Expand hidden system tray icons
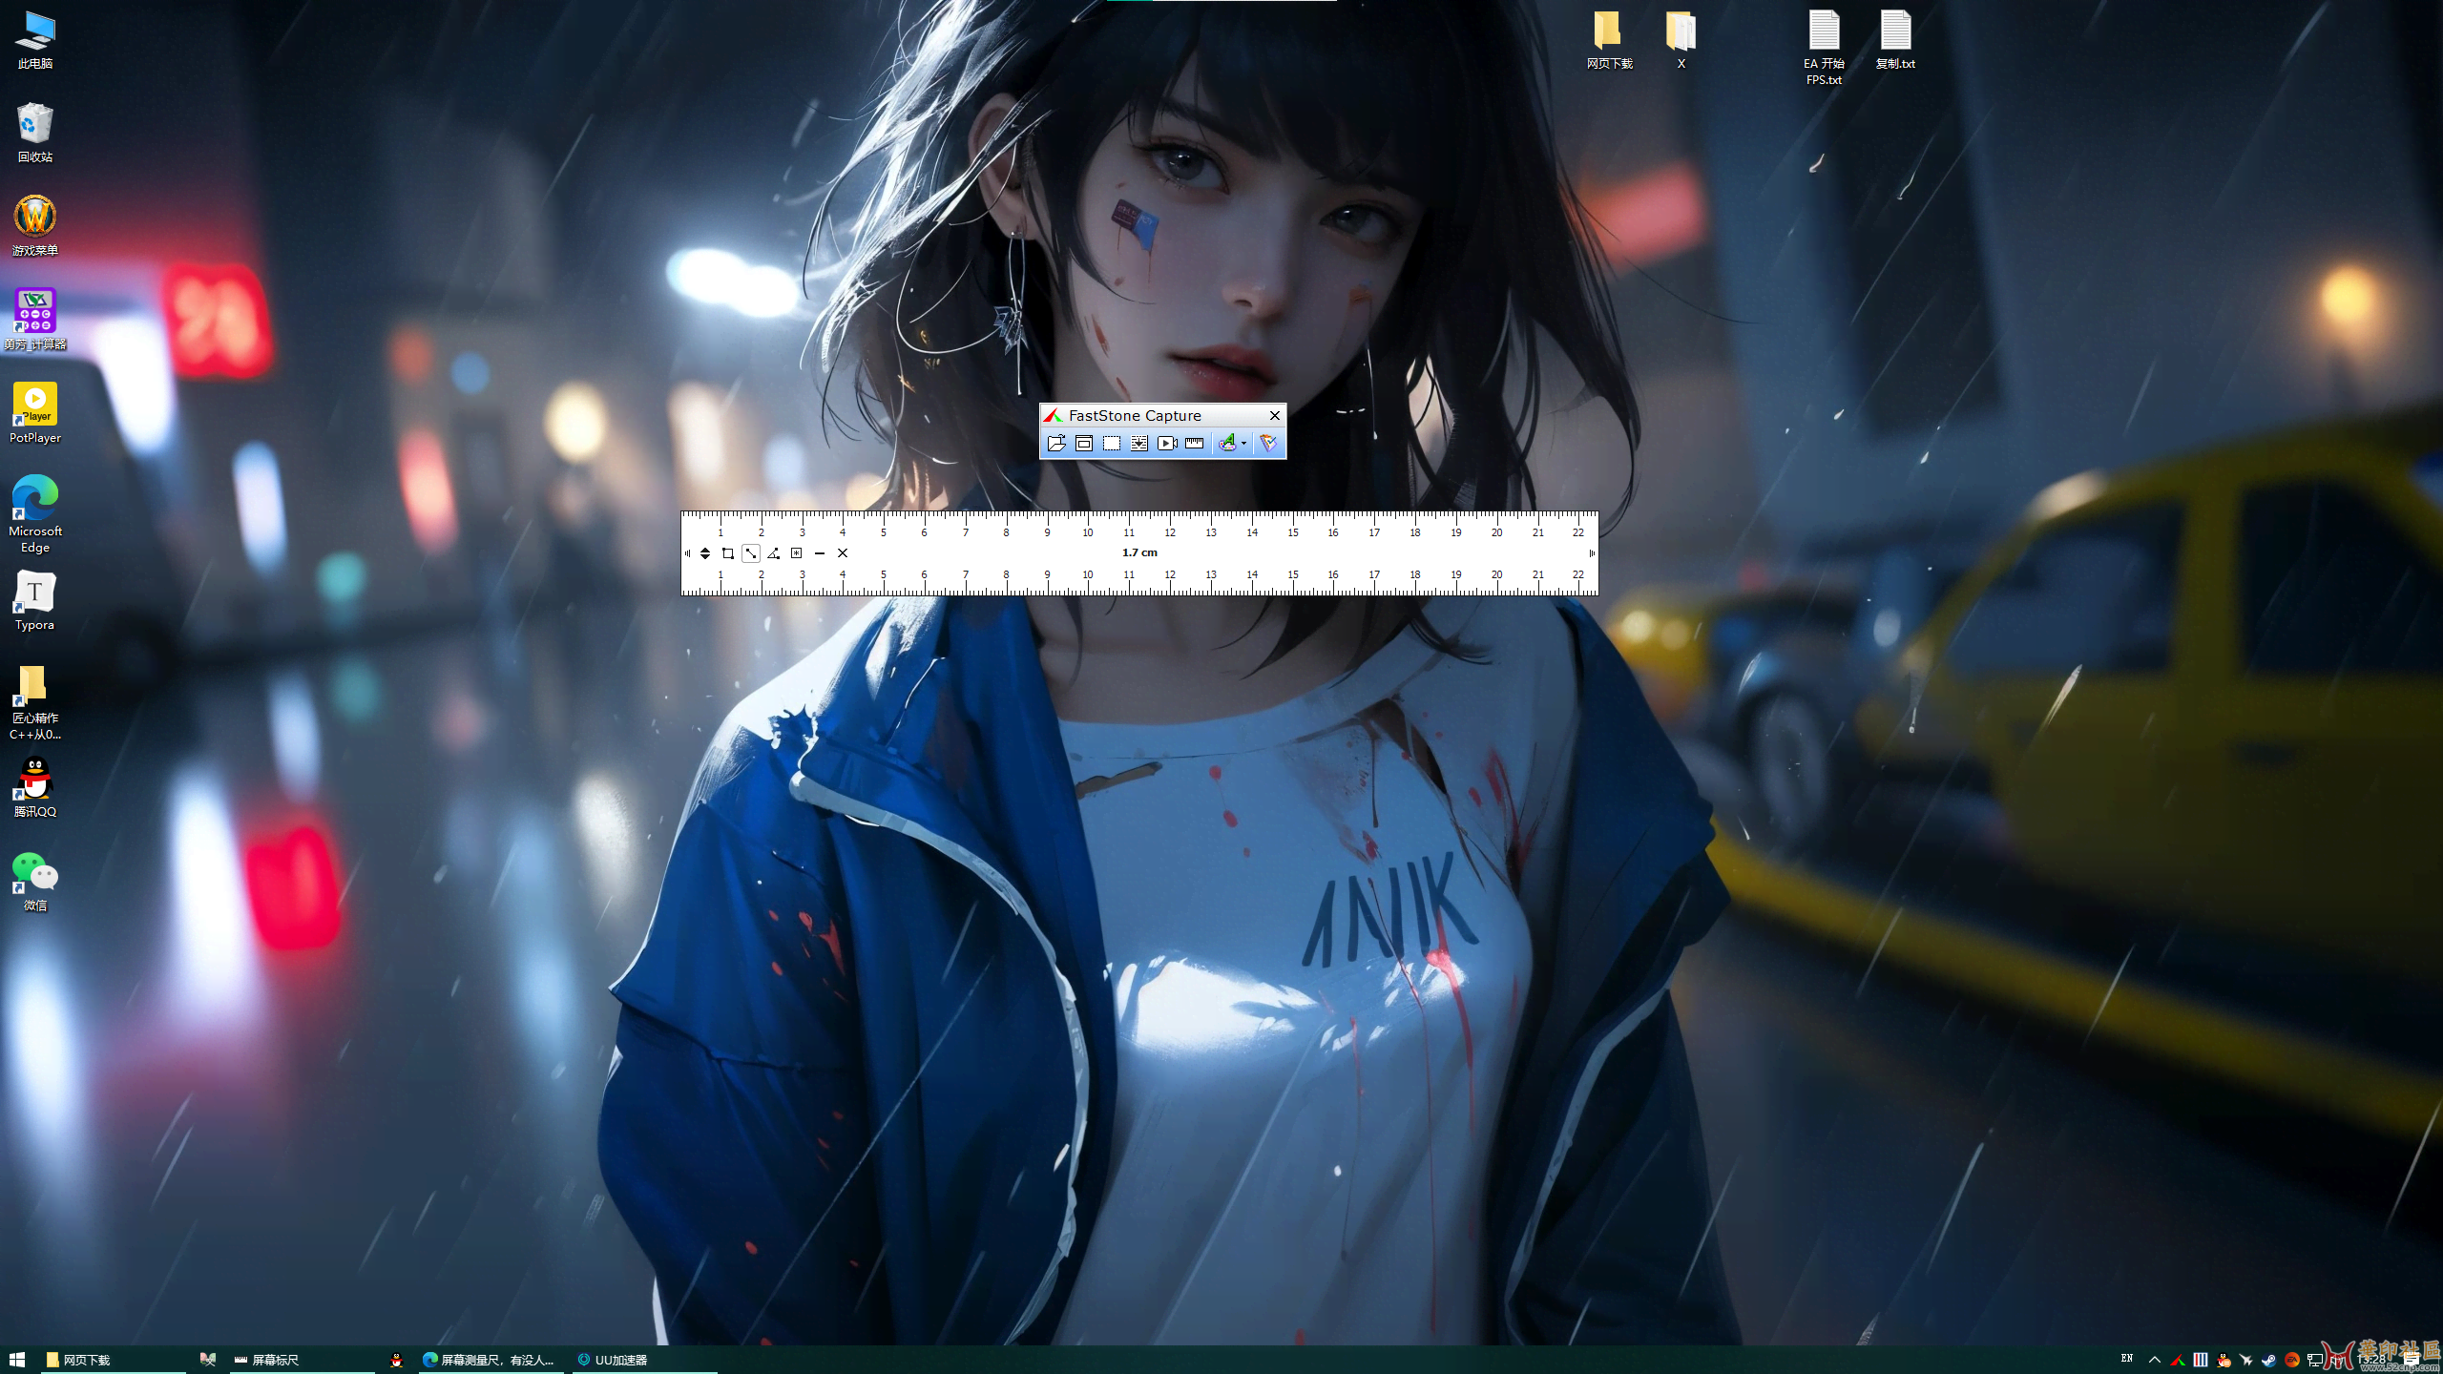Screen dimensions: 2443x1374 click(x=2155, y=1360)
